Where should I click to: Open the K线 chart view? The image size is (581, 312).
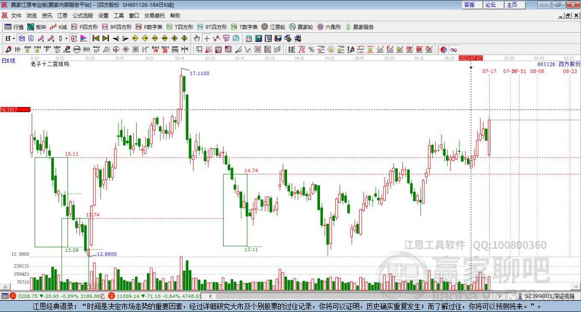[x=59, y=27]
